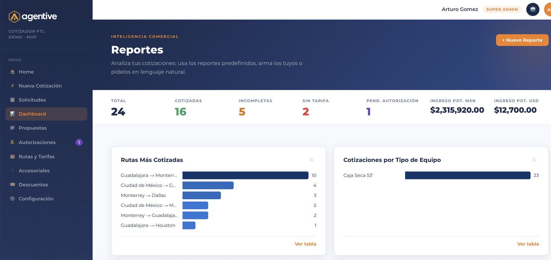Click the Incompletas count 5
Viewport: 551px width, 260px height.
tap(242, 112)
